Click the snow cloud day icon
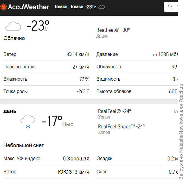 (28, 121)
